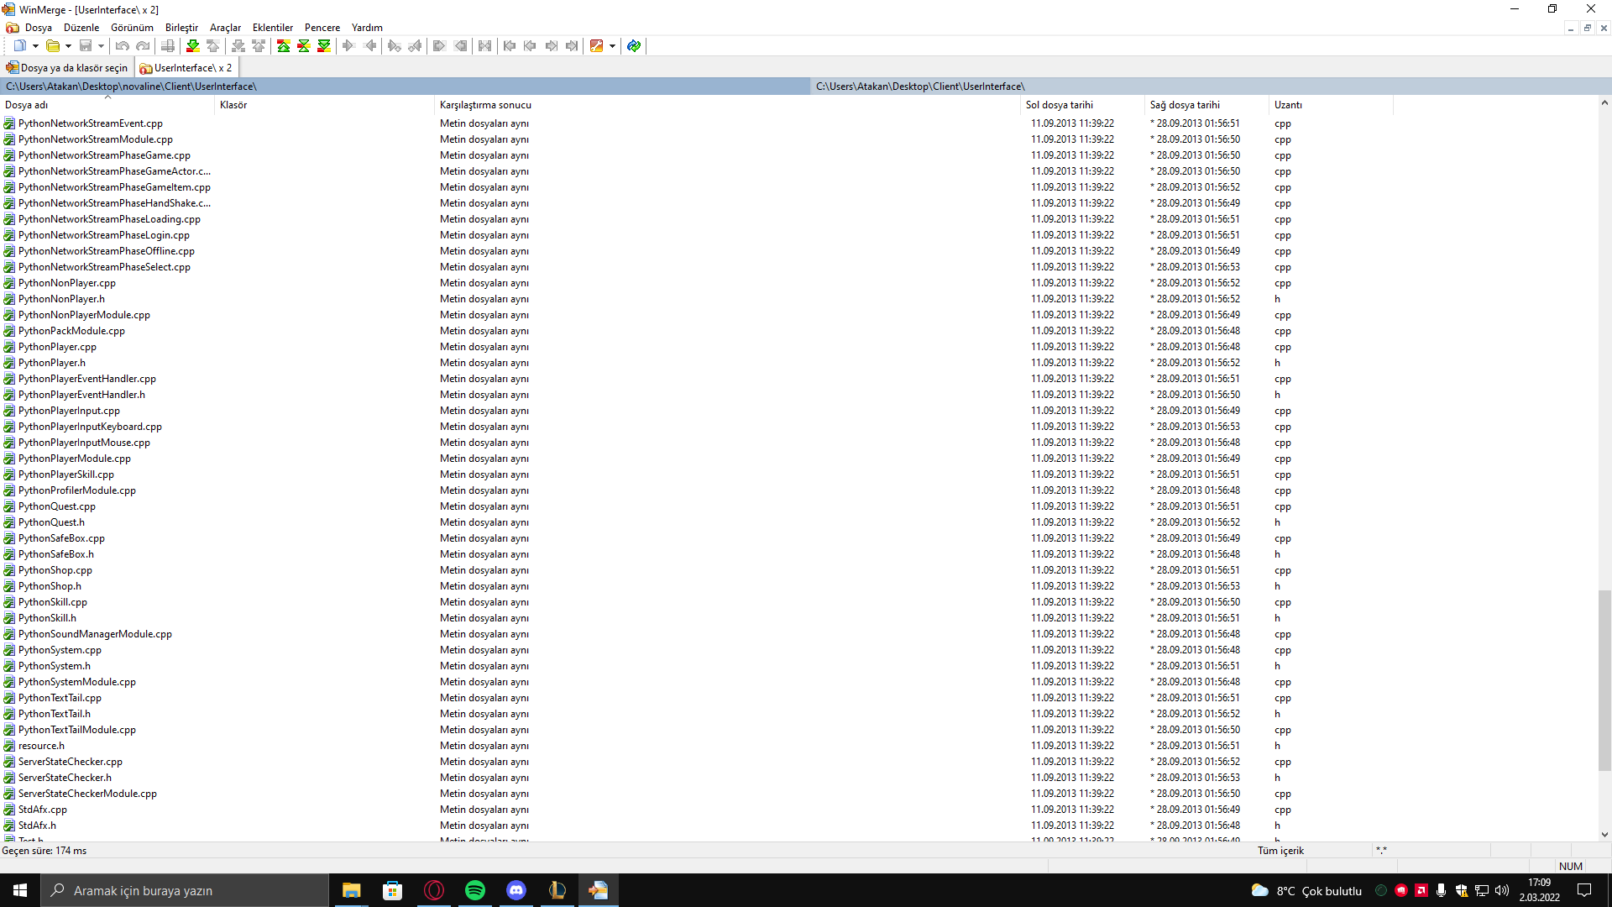
Task: Open the Birleştir menu
Action: click(181, 28)
